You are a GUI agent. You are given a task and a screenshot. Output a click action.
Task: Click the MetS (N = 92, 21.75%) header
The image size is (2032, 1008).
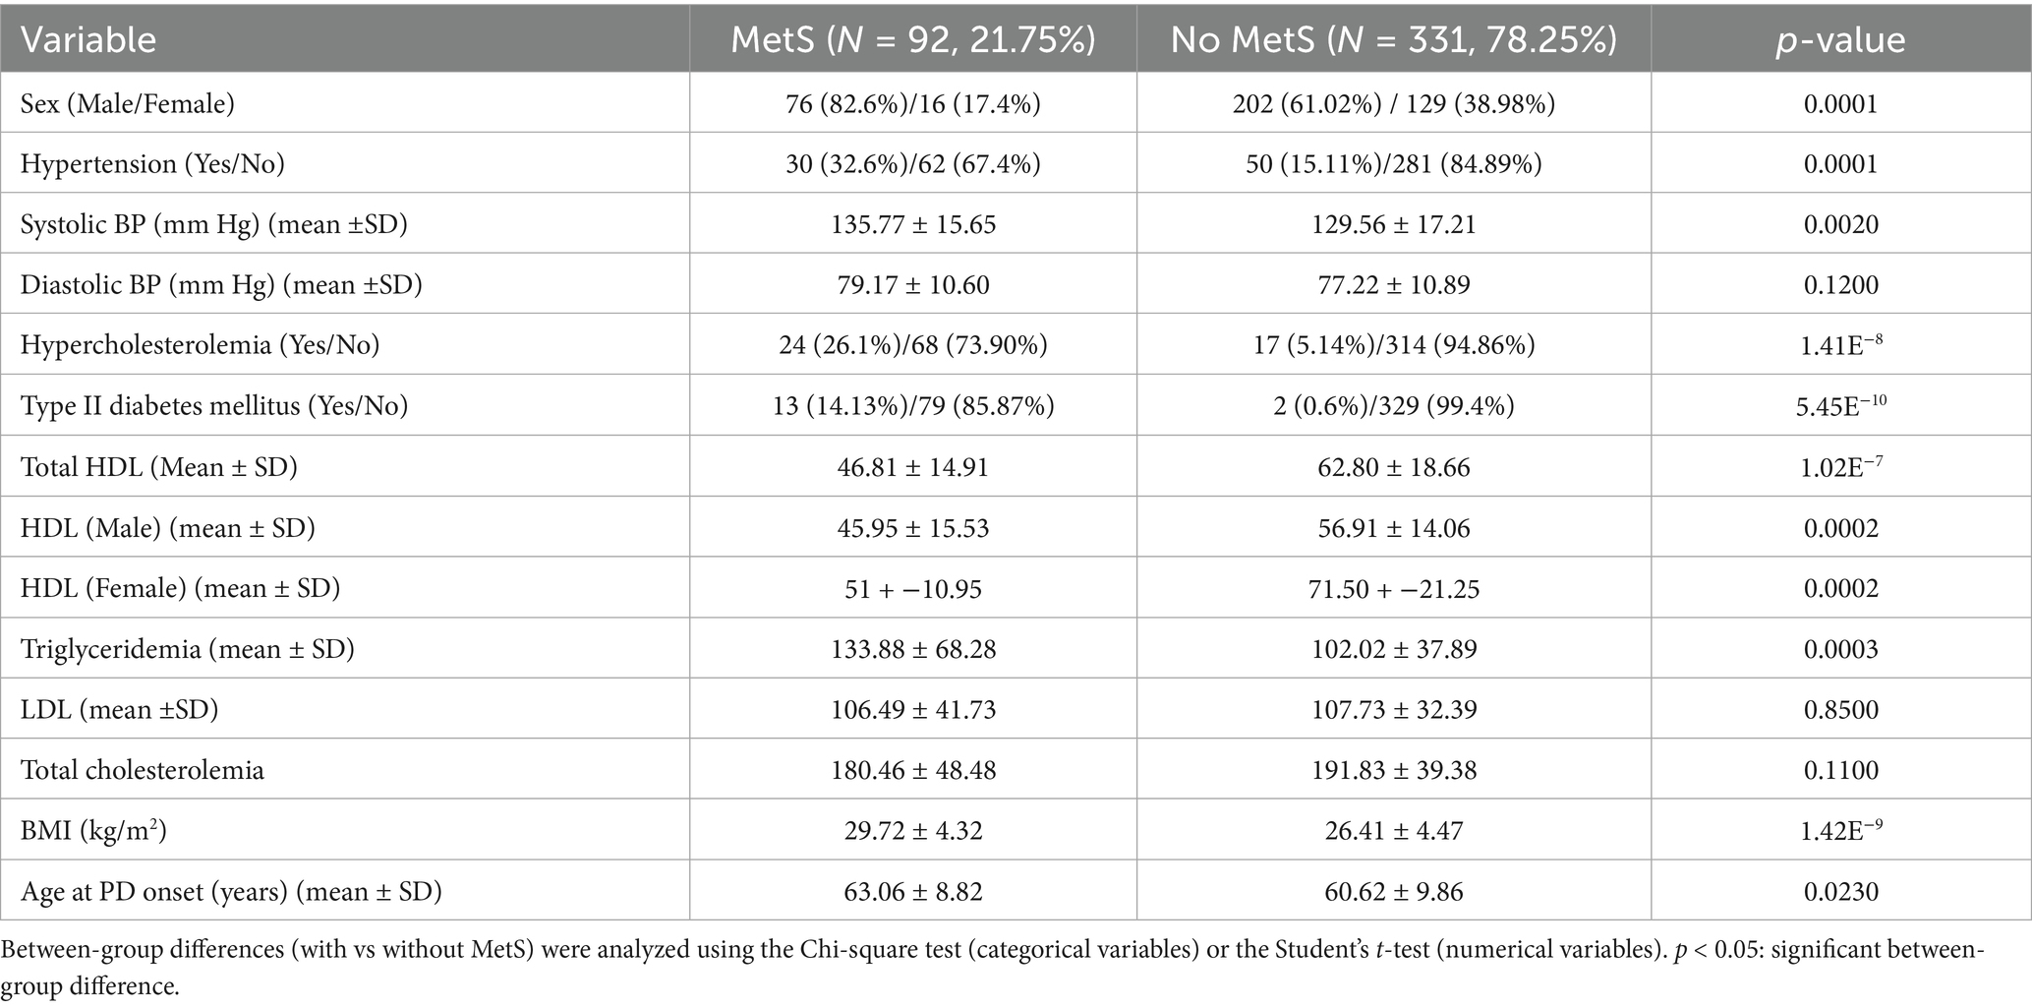click(x=912, y=39)
